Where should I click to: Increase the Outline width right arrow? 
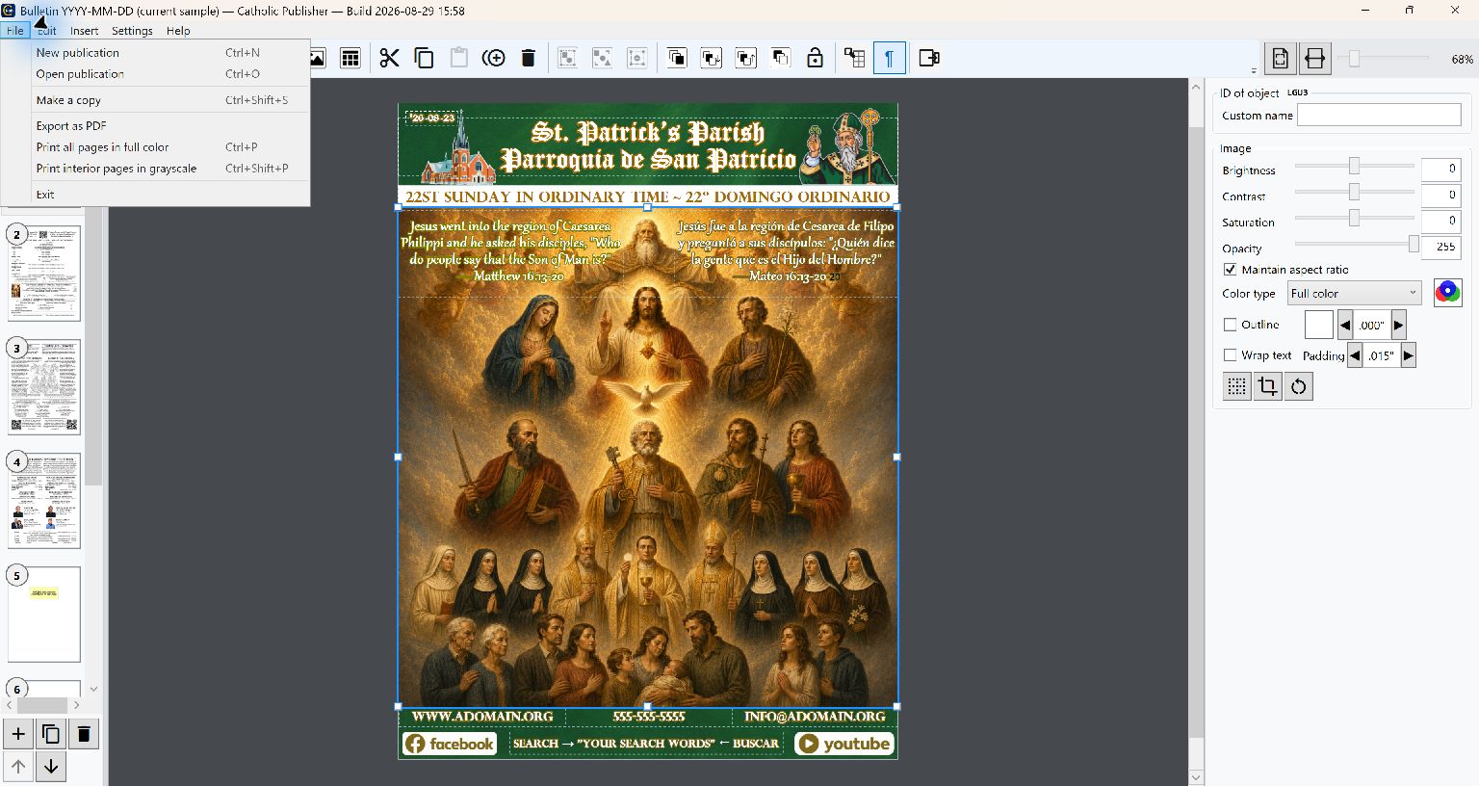point(1398,325)
